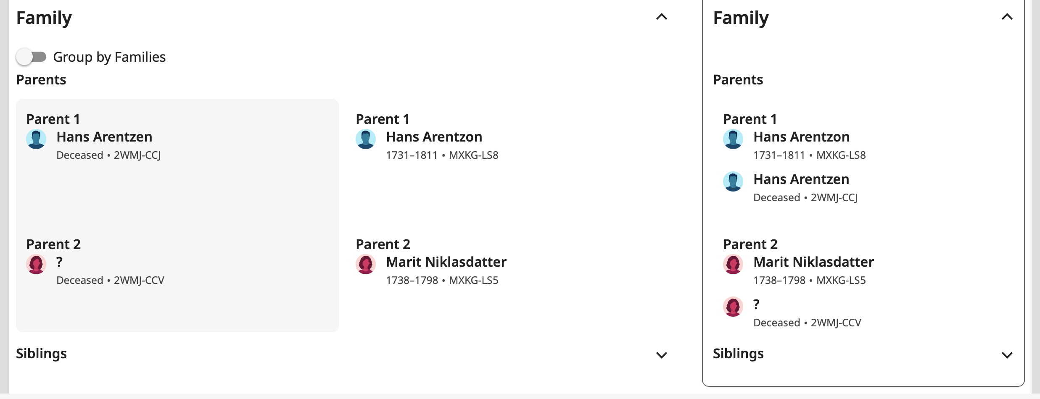Collapse the left Family section chevron

pos(662,17)
